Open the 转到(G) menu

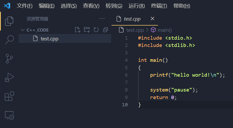(x=114, y=6)
